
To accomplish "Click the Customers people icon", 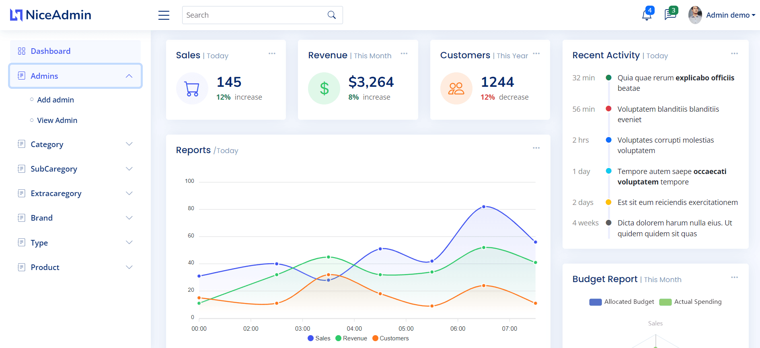I will click(456, 88).
